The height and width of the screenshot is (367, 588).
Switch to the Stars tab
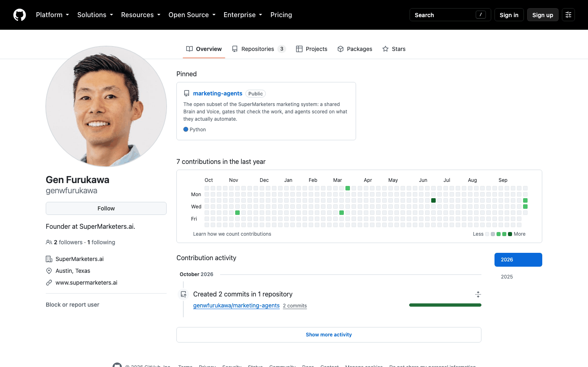pos(394,49)
